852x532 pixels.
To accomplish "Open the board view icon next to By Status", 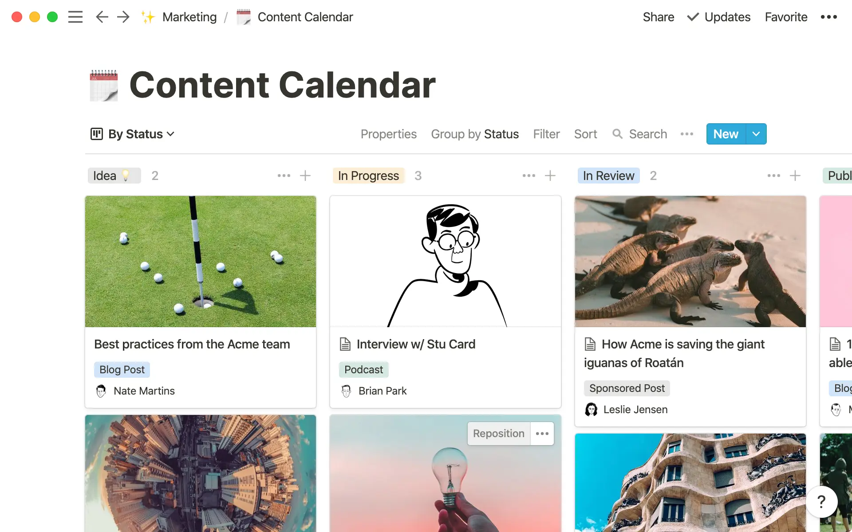I will (x=97, y=134).
